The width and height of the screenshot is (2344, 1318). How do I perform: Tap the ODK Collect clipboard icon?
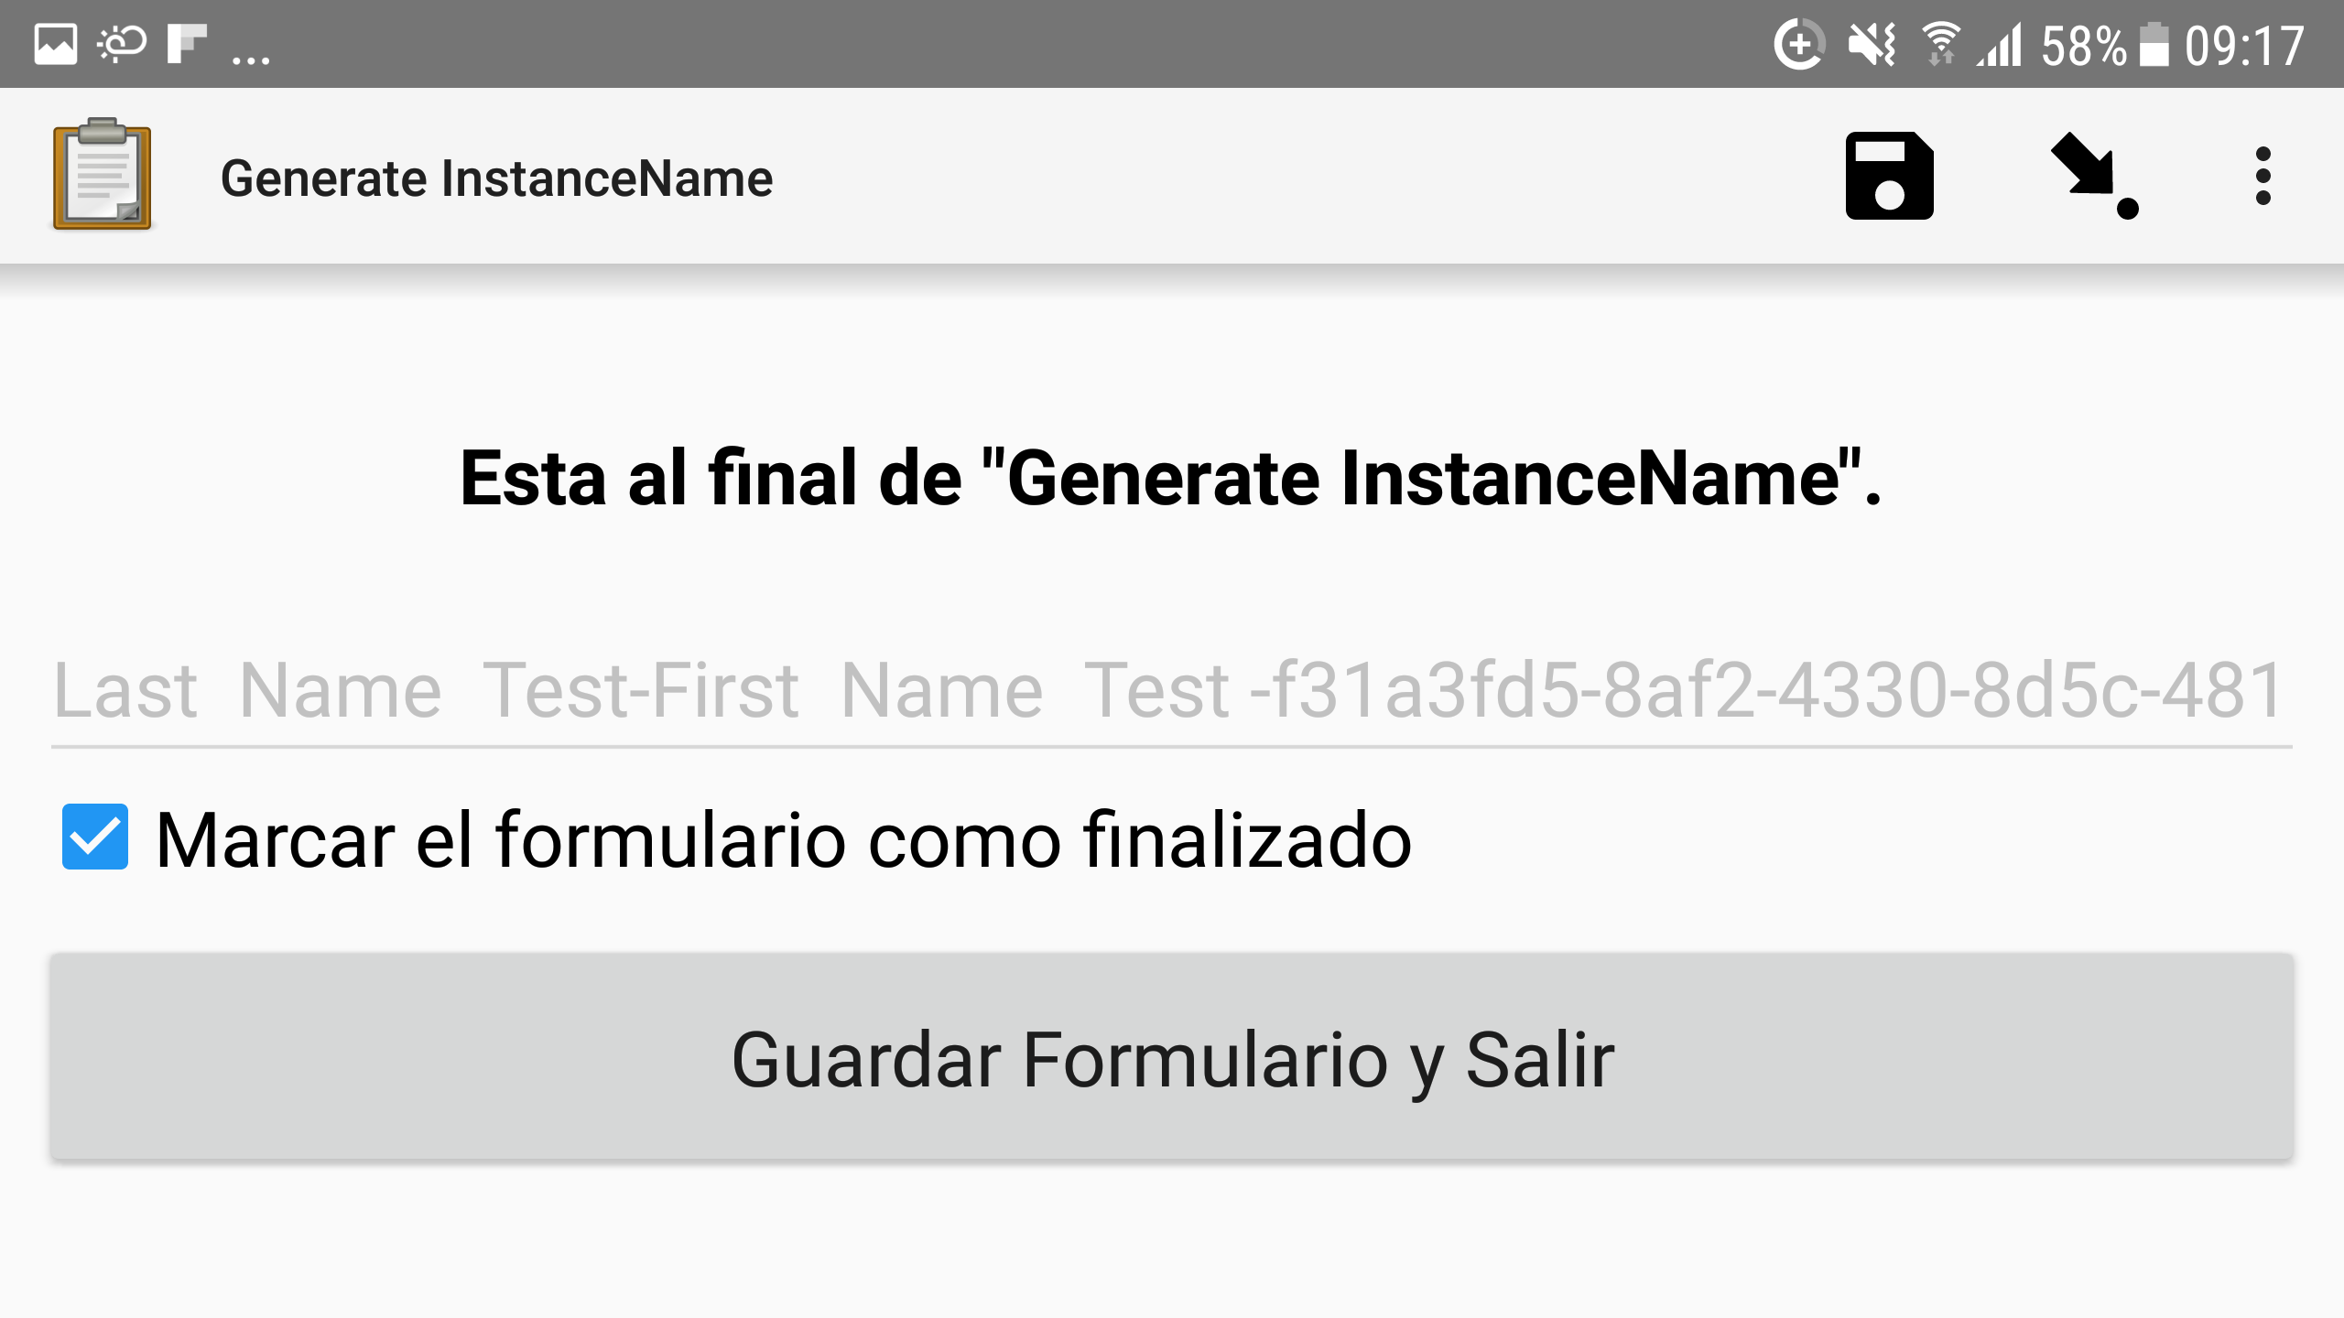point(103,179)
